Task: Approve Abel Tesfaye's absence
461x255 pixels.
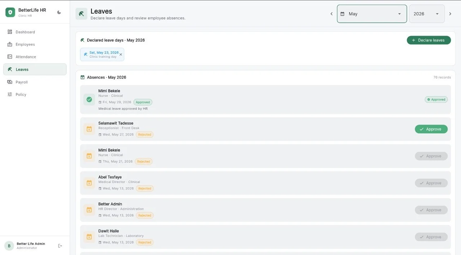Action: tap(431, 183)
